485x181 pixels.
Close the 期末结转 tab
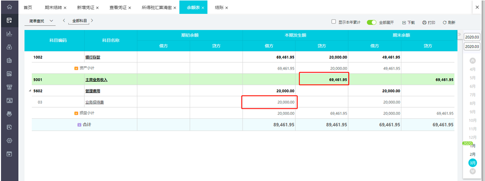coord(65,8)
